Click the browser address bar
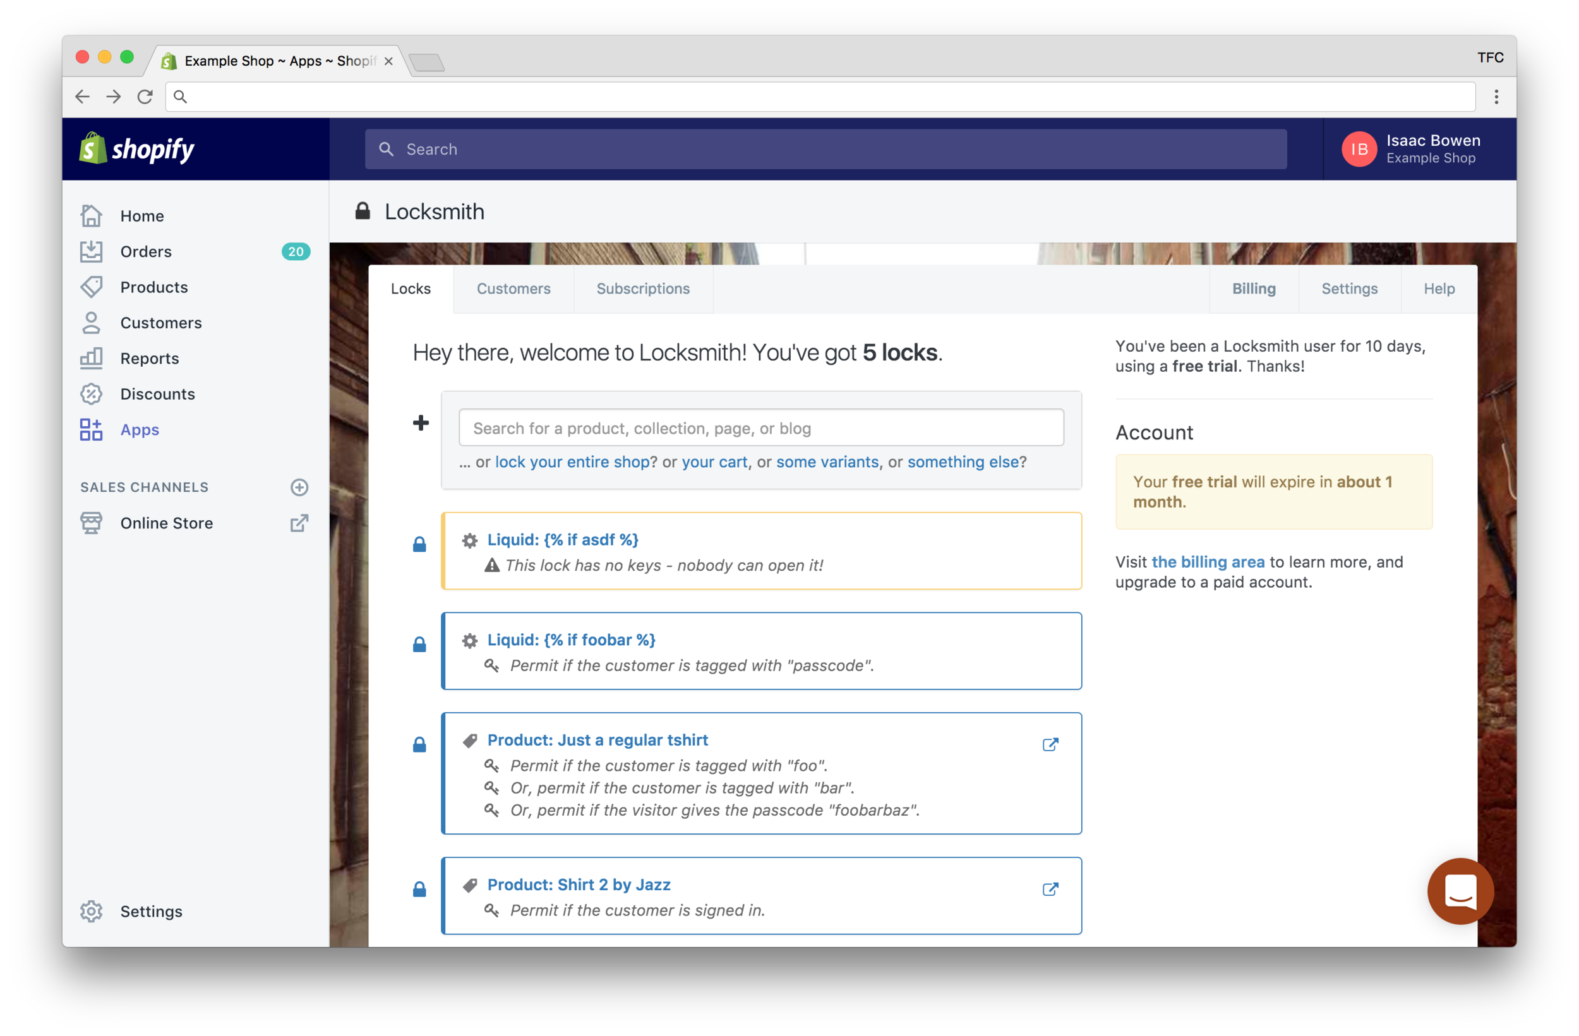Screen dimensions: 1579x1036 tap(820, 97)
